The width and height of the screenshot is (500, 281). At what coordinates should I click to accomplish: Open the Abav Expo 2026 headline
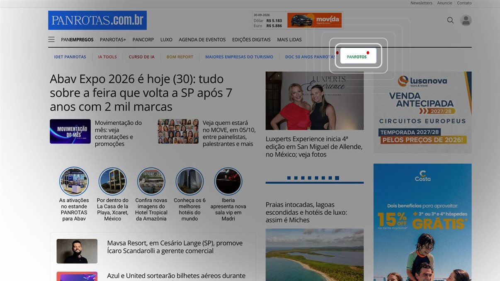(x=141, y=93)
